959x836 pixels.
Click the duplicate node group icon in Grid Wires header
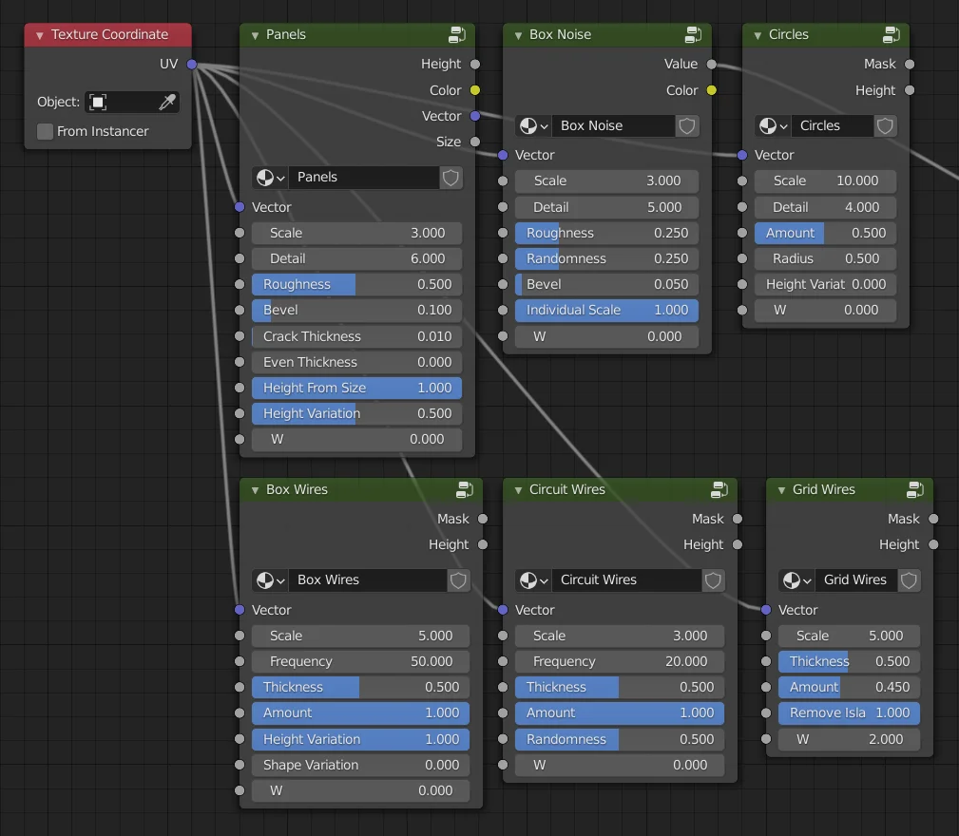914,489
